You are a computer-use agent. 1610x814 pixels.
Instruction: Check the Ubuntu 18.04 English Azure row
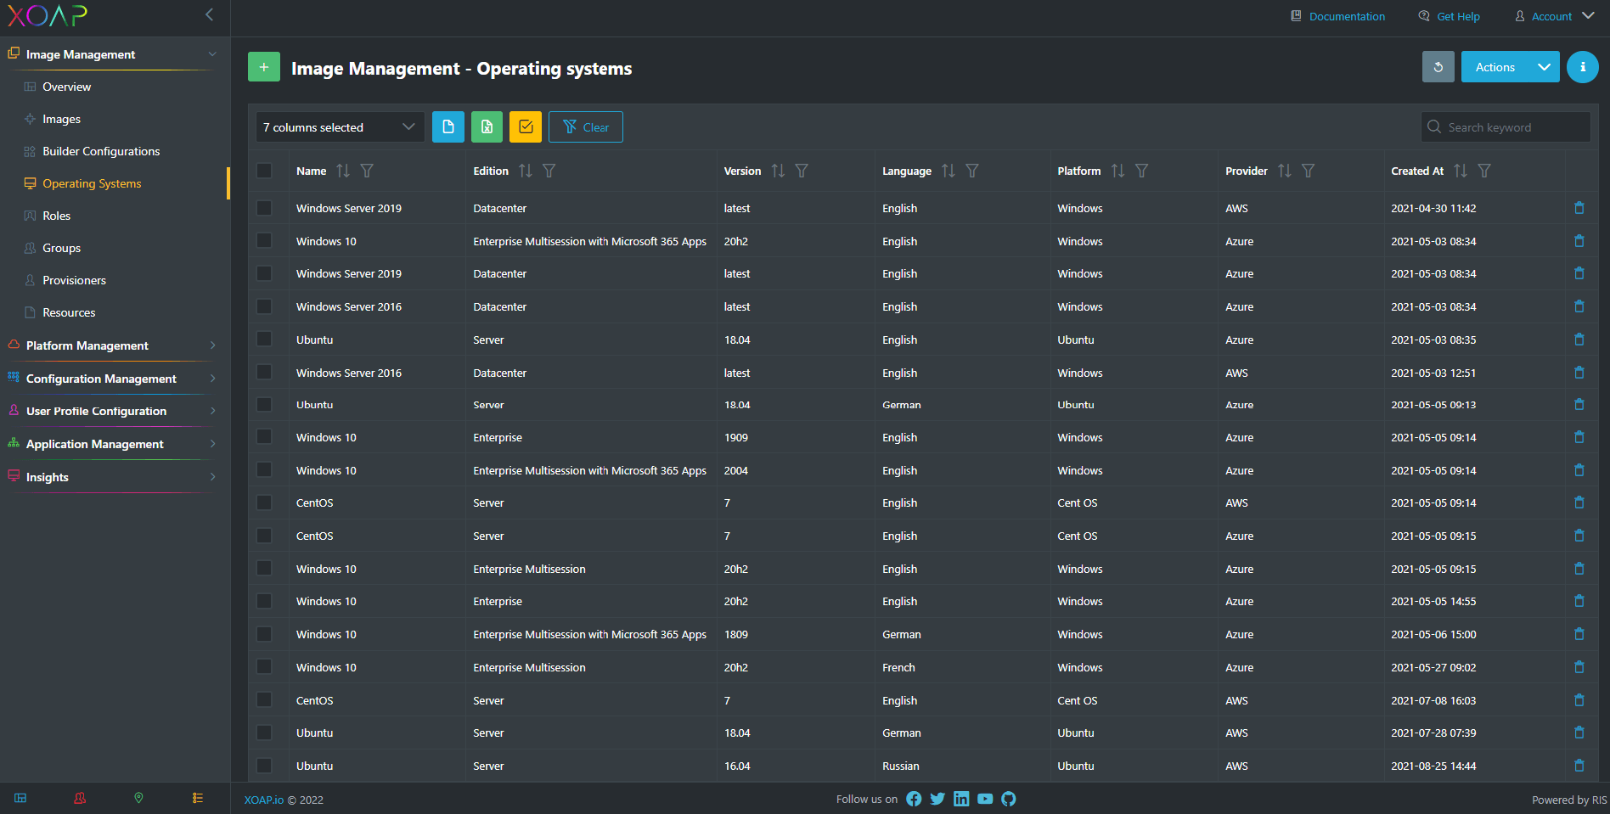click(x=265, y=340)
